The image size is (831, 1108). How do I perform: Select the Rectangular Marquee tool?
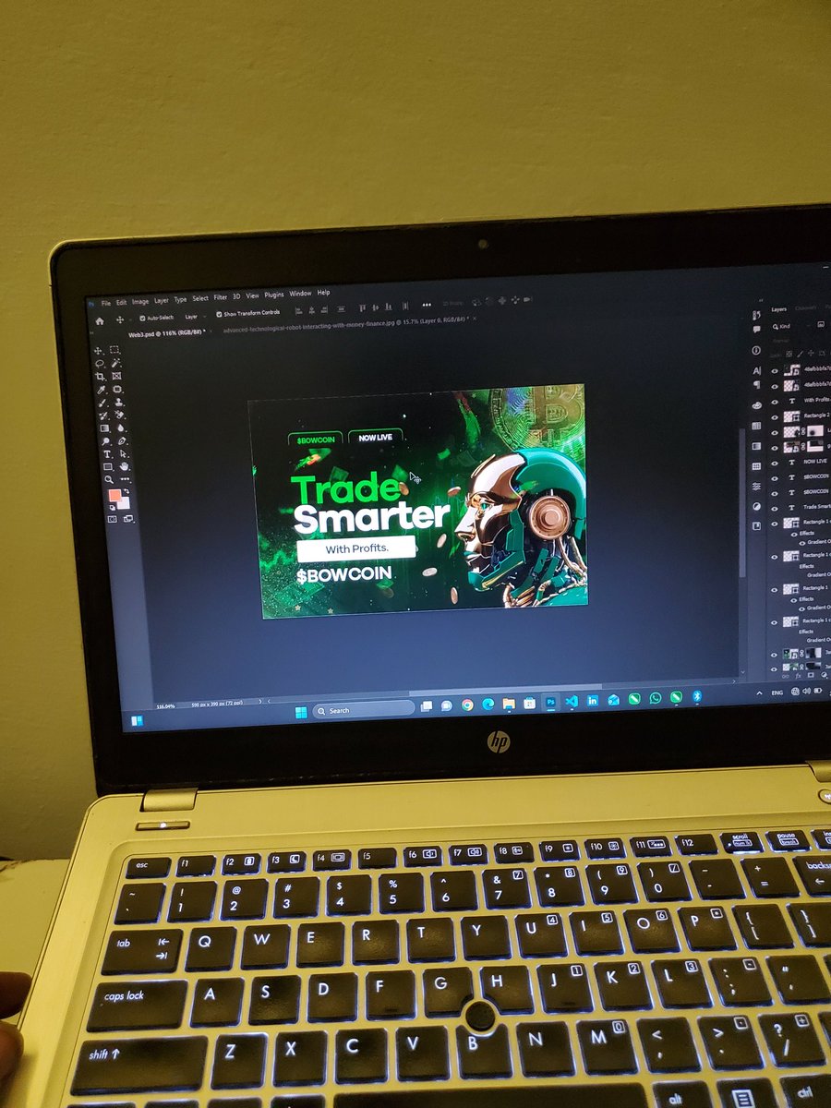[x=114, y=350]
